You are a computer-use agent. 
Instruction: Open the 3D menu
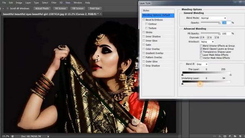(x=61, y=3)
